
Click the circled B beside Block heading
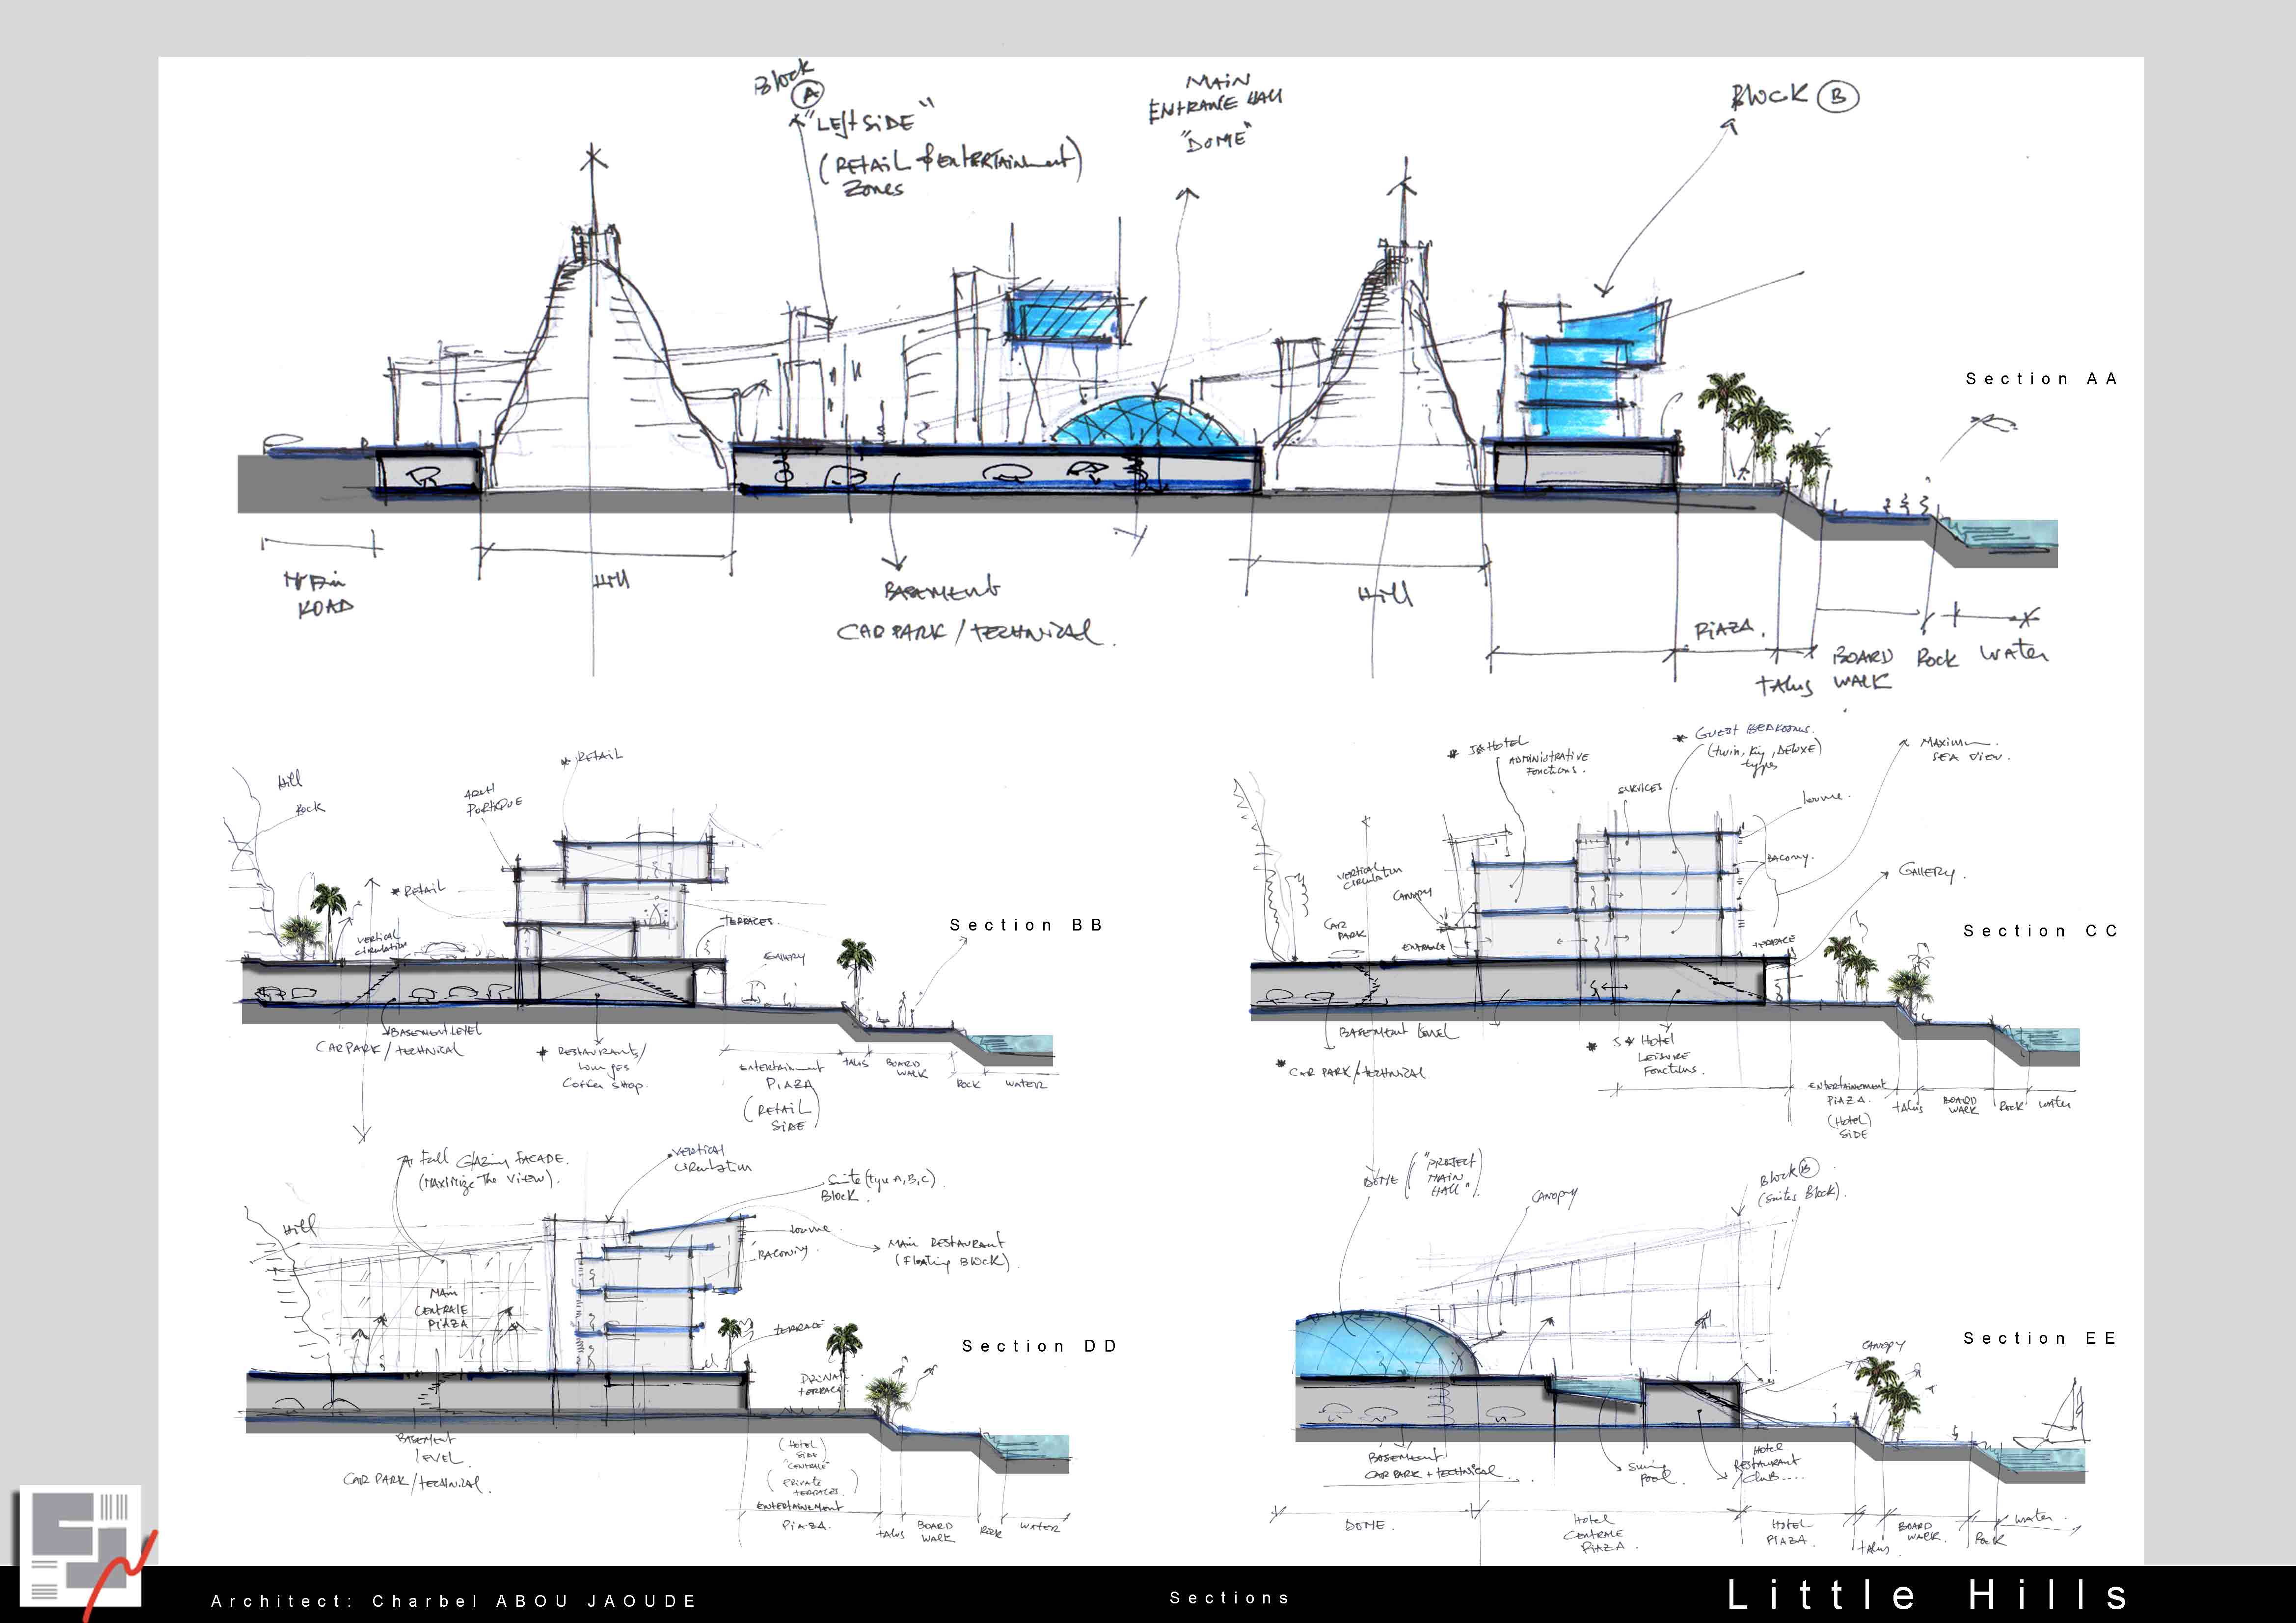[x=1837, y=96]
